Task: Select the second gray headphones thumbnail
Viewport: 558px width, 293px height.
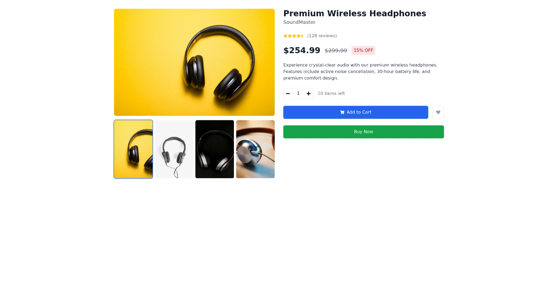Action: coord(174,149)
